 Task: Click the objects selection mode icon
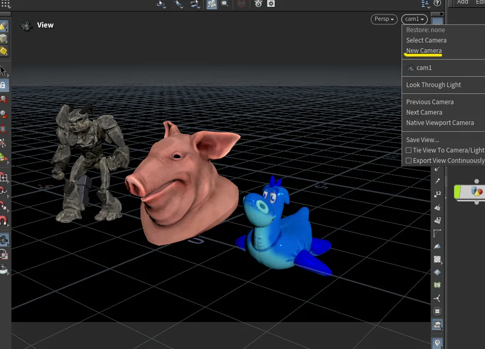point(4,26)
